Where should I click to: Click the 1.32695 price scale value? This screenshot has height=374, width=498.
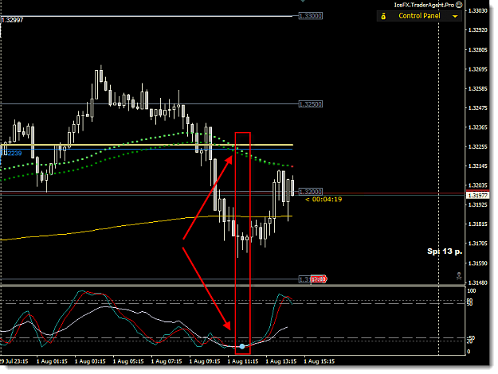[477, 69]
